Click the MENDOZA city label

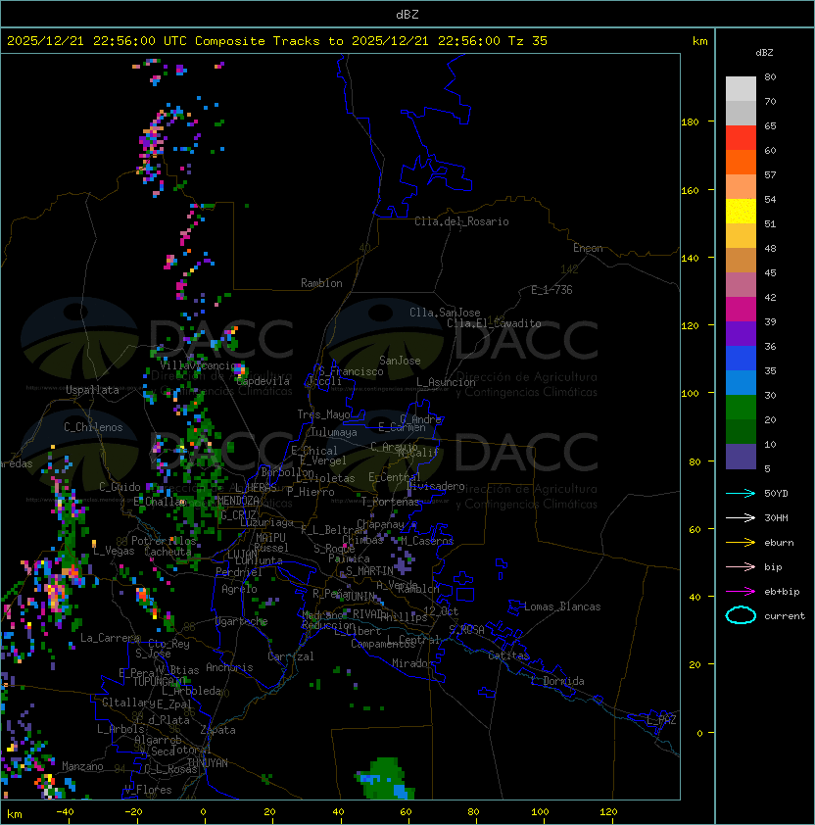(238, 500)
